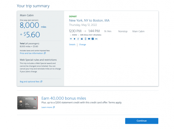174x129 pixels.
Task: Click the Wi-Fi amenity icon
Action: [70, 39]
